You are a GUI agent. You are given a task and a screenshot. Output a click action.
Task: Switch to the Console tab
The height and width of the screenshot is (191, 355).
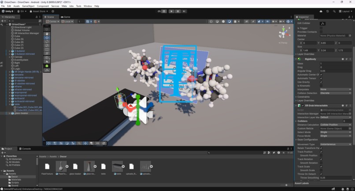[25, 149]
